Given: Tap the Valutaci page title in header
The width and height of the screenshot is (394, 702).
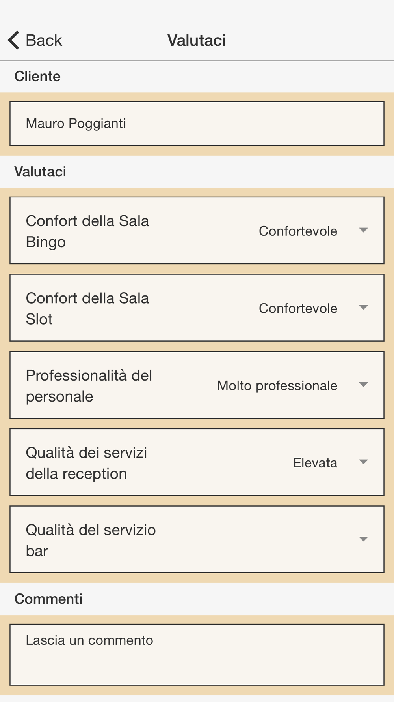Looking at the screenshot, I should click(x=197, y=40).
